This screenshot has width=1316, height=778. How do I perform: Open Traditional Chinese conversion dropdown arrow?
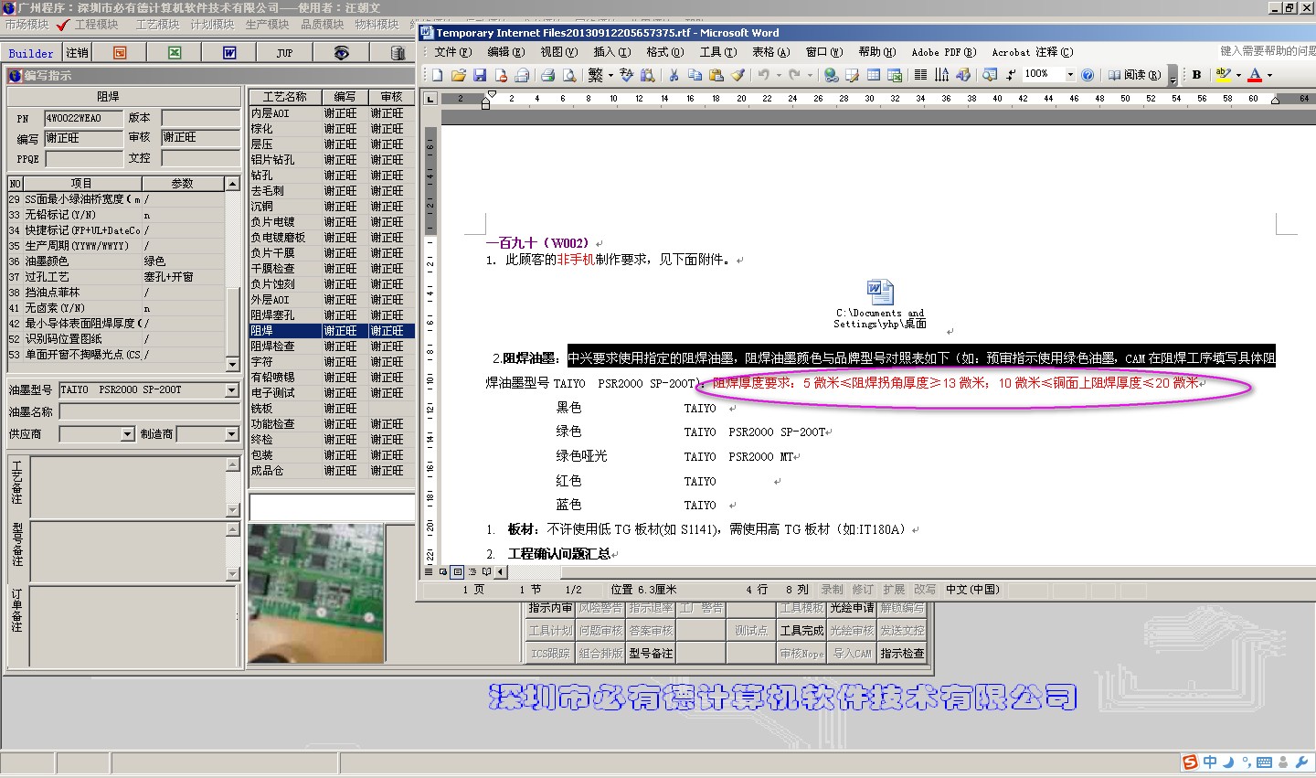click(x=610, y=75)
